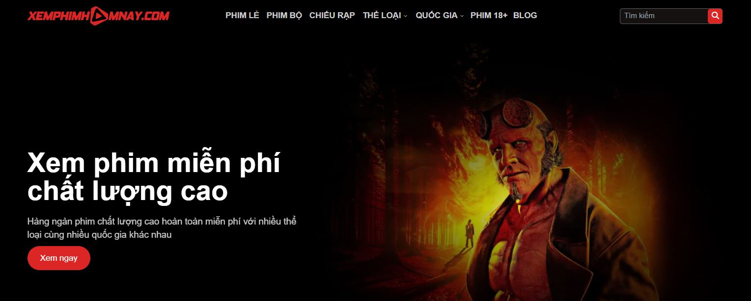
Task: Click the headline Xem phim miễn phí
Action: click(154, 163)
